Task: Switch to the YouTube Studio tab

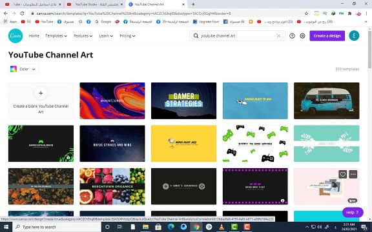Action: coord(94,5)
